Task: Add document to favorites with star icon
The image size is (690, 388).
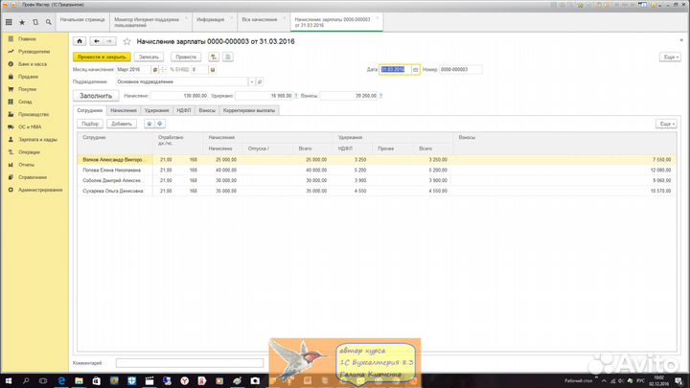Action: click(126, 41)
